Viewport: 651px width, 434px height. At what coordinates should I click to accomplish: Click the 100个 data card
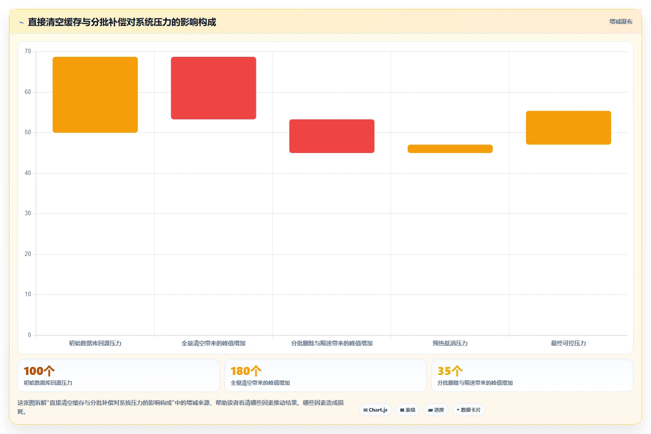[x=119, y=375]
